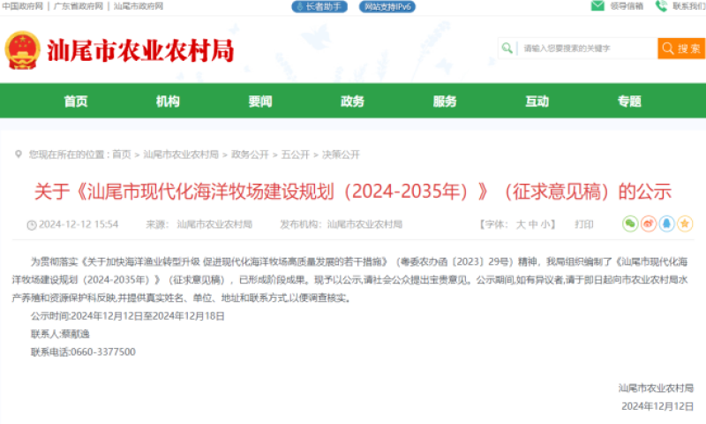Open 中国政府网 link
706x424 pixels.
(x=23, y=6)
